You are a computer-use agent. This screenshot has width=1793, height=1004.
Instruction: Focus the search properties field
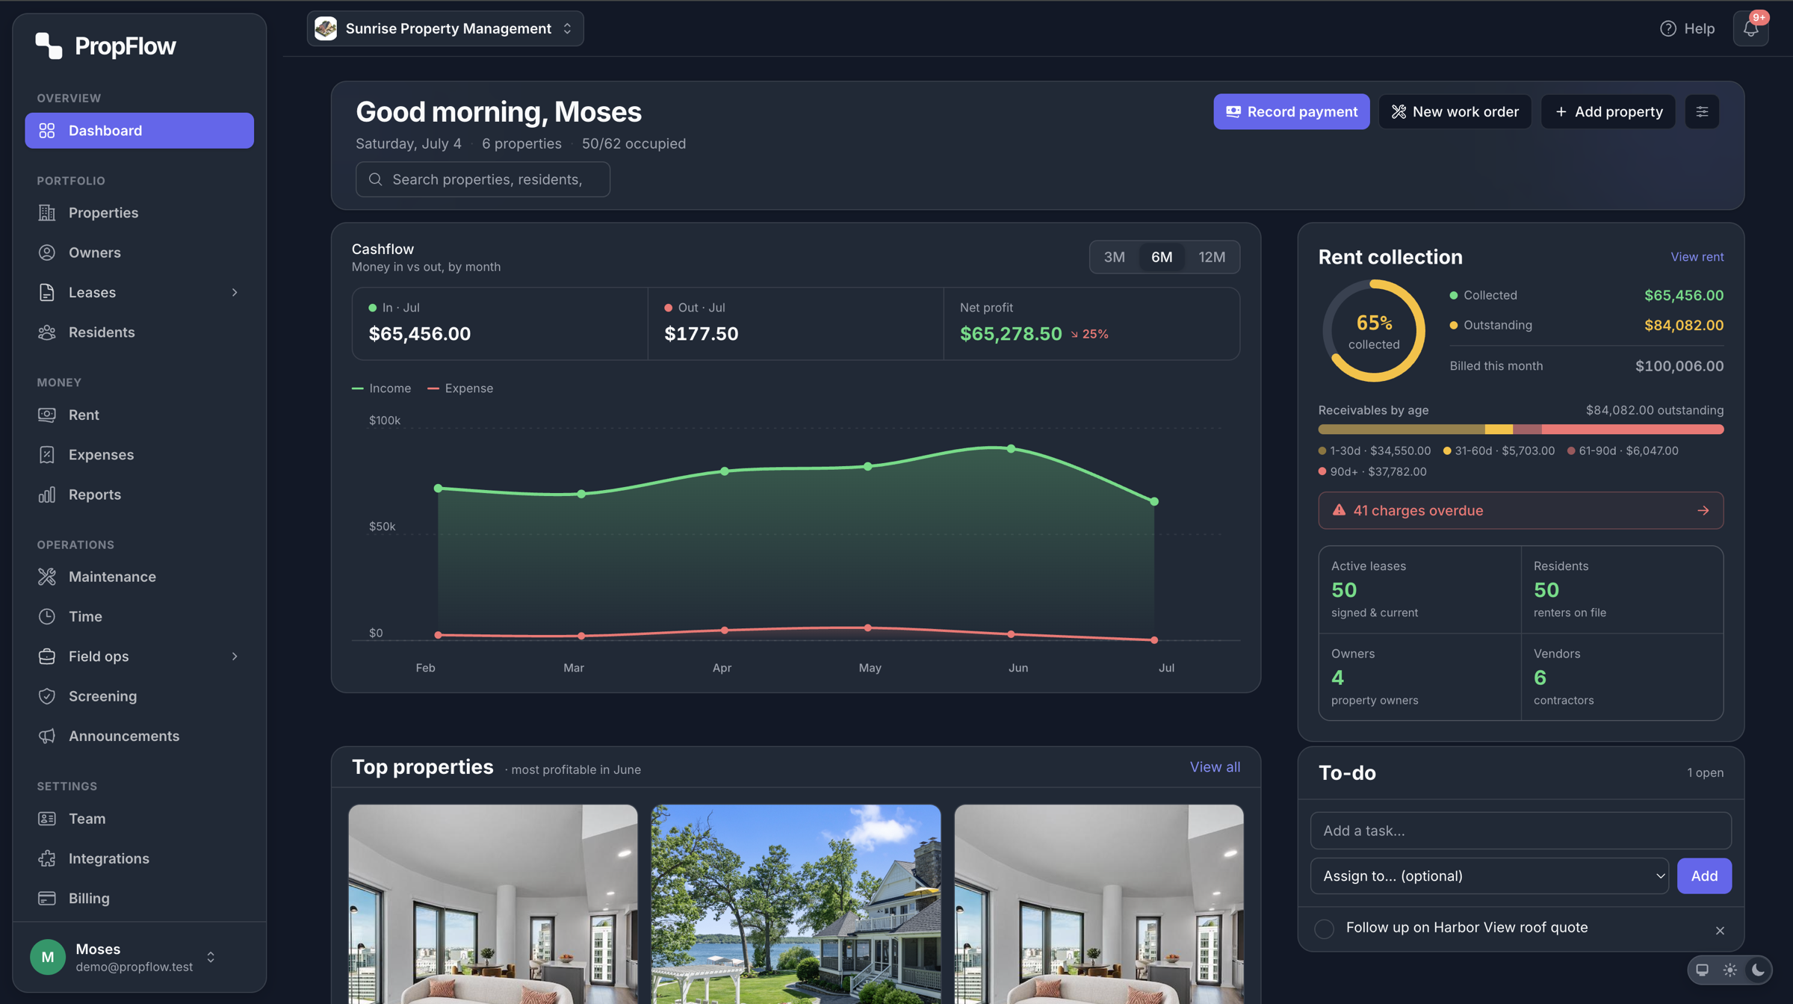click(x=483, y=179)
